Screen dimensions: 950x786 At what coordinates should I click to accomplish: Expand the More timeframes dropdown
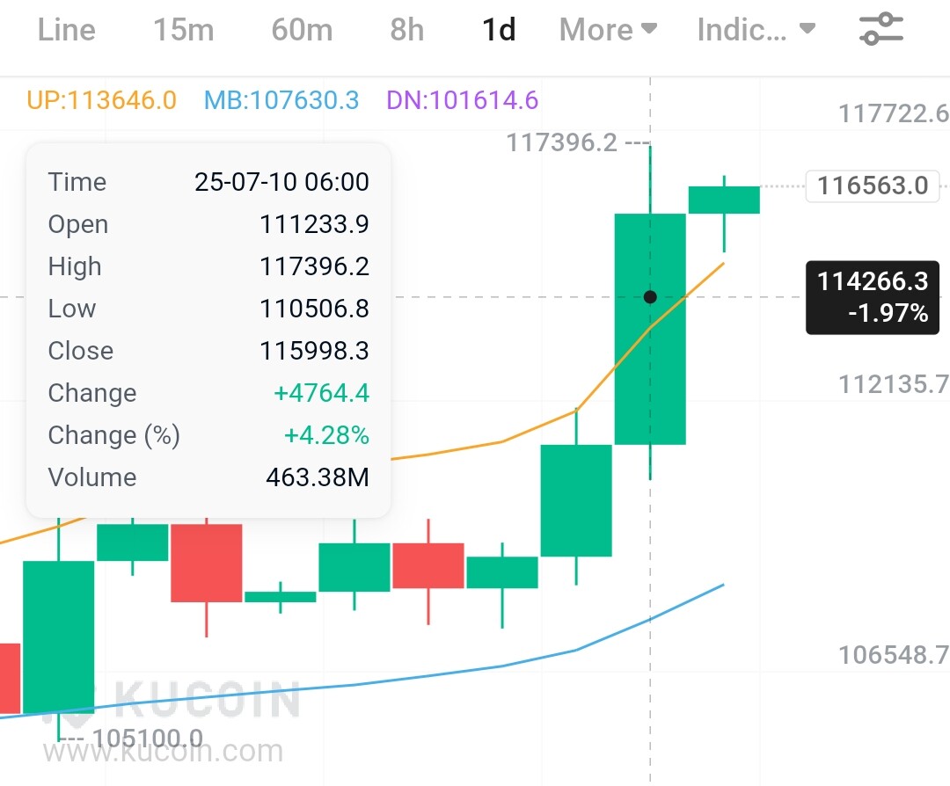click(608, 30)
